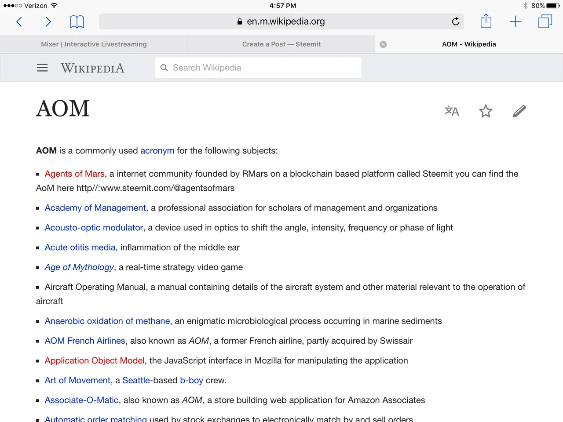The image size is (563, 422).
Task: Follow the Seattle link
Action: point(136,381)
